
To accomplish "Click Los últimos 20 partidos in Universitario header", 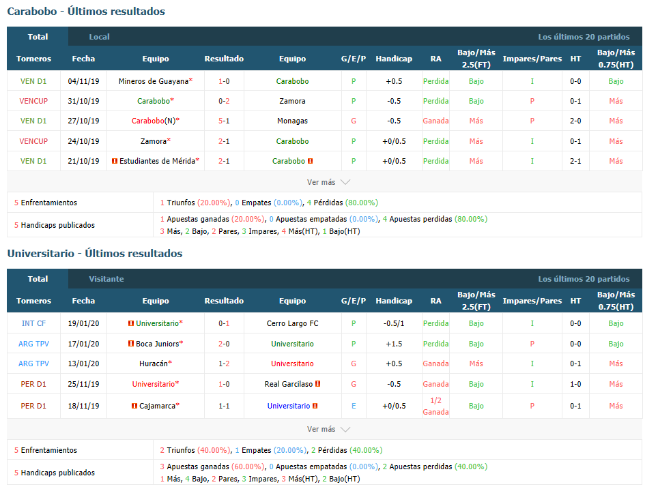I will click(x=584, y=279).
